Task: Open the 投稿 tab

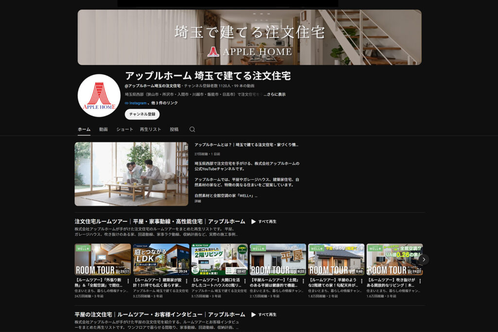Action: click(x=174, y=129)
